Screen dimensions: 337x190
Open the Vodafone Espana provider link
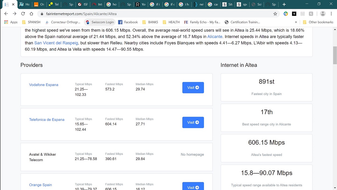44,85
